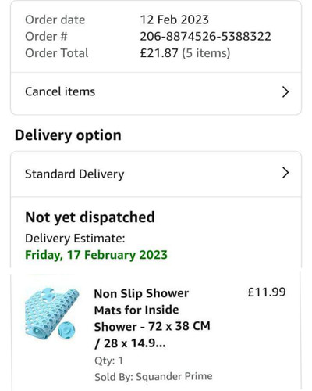Click the £21.87 order total amount

159,53
